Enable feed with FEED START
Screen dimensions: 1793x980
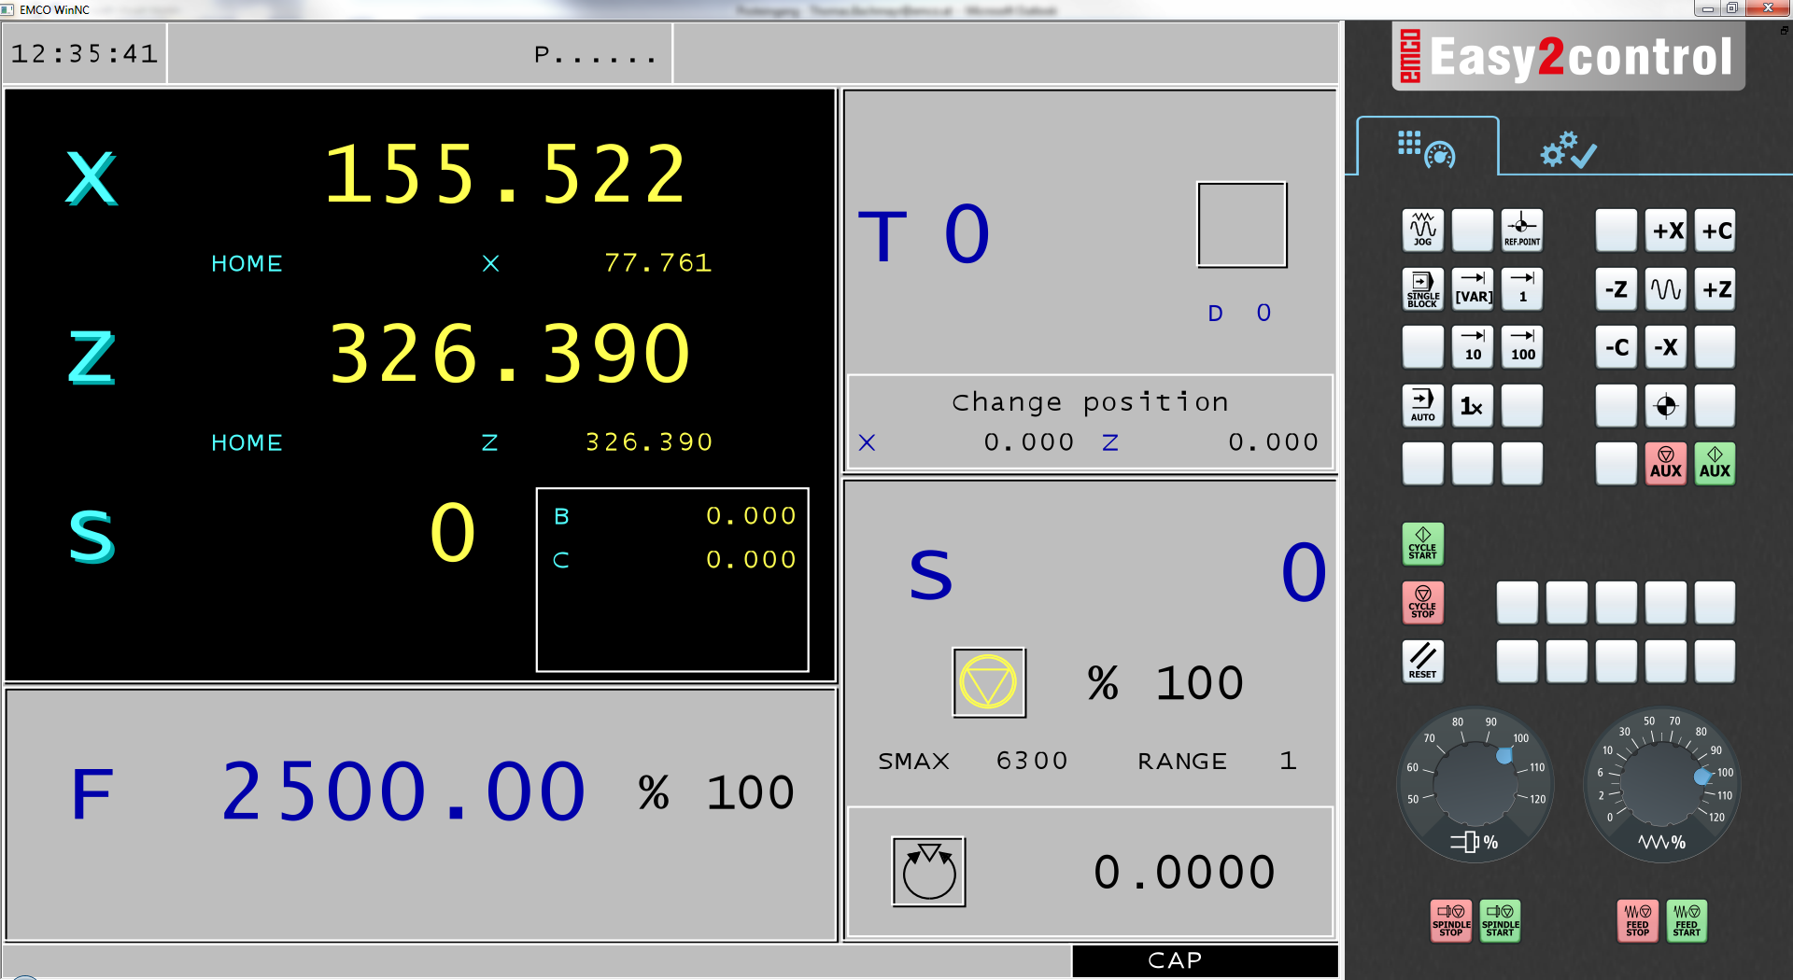1687,921
